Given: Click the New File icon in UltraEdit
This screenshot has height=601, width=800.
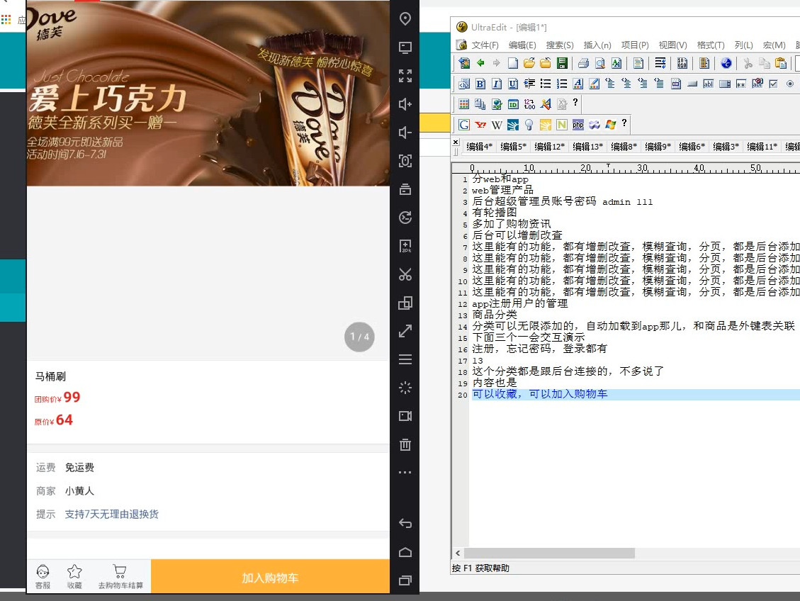Looking at the screenshot, I should (513, 63).
